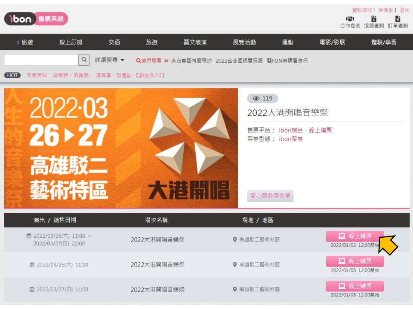The height and width of the screenshot is (309, 413).
Task: Open the 訂單查詢 order document icon
Action: point(398,19)
